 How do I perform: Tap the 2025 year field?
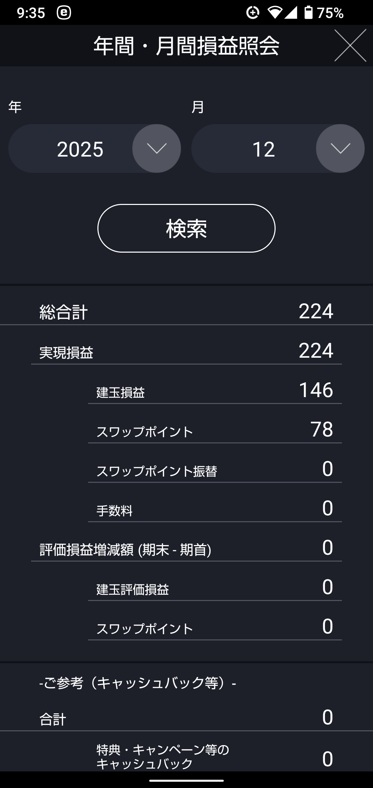80,149
